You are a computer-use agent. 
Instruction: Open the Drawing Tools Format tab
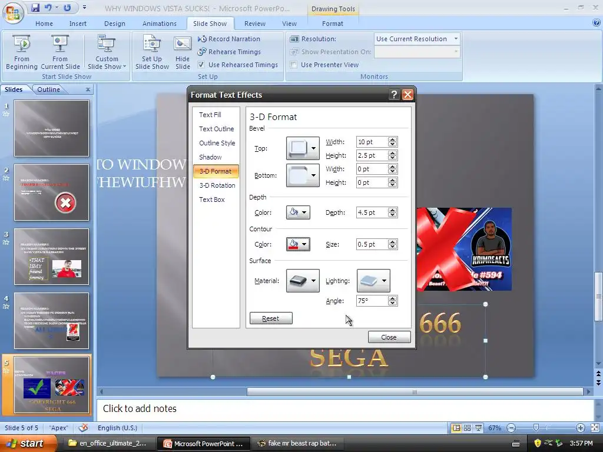click(x=332, y=24)
